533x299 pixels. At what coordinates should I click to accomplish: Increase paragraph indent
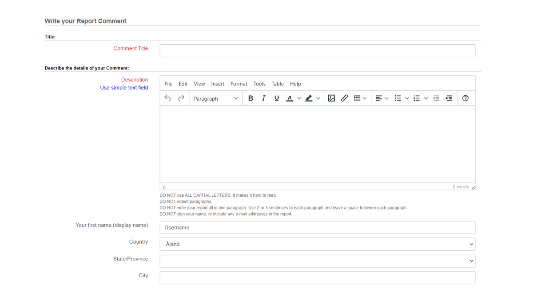[x=449, y=98]
